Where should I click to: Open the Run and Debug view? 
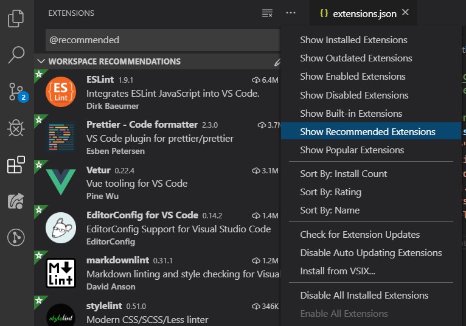pos(16,128)
